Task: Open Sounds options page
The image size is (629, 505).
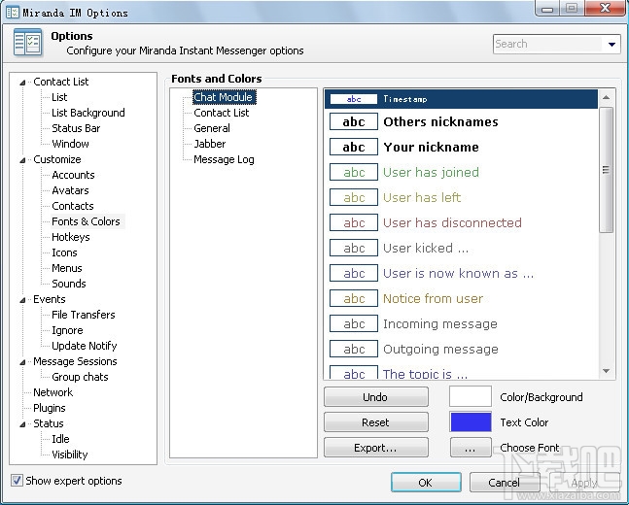Action: point(69,284)
